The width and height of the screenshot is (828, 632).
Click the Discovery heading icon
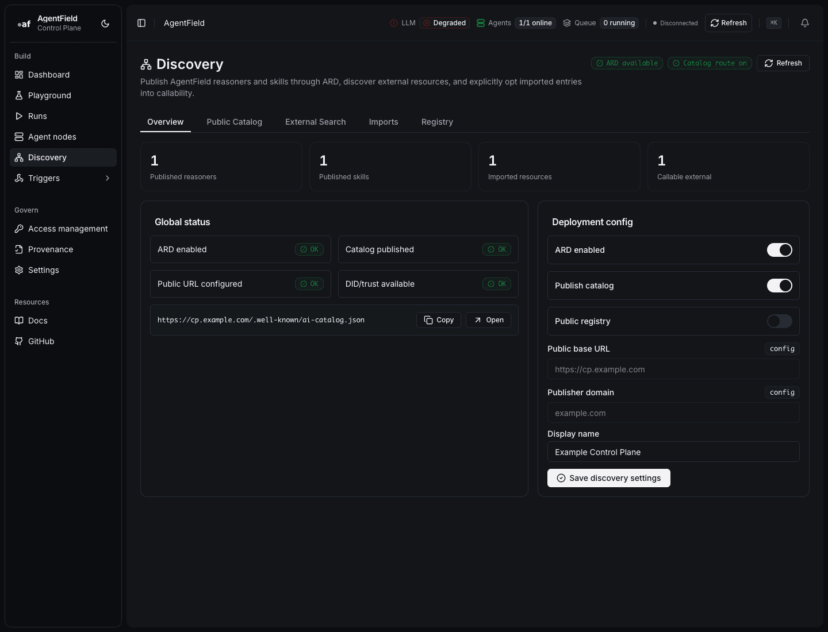pos(146,64)
